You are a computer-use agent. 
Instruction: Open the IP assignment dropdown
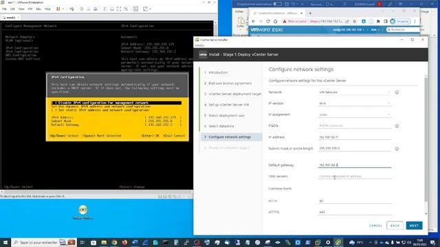point(355,115)
